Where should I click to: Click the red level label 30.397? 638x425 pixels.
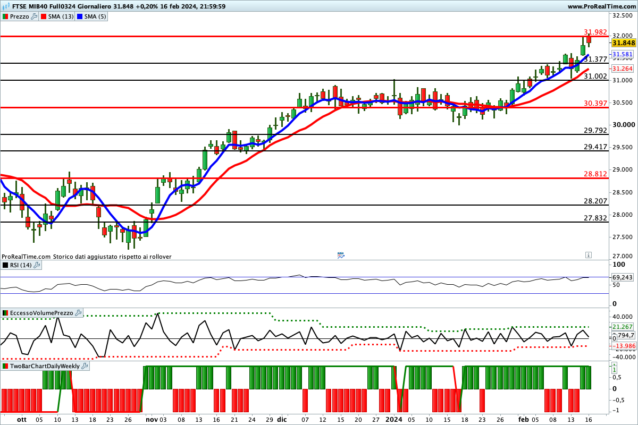(595, 103)
